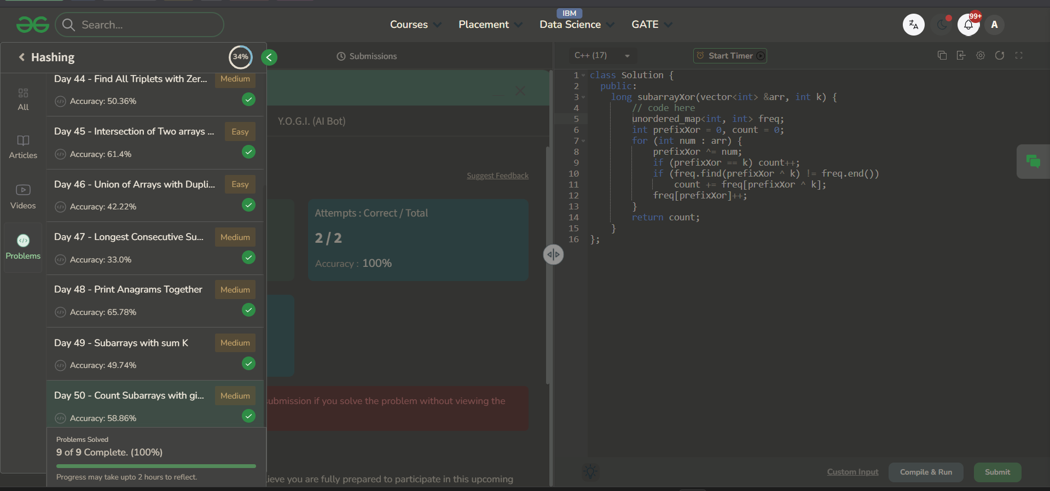Open editor settings gear icon
Viewport: 1050px width, 491px height.
pos(981,55)
